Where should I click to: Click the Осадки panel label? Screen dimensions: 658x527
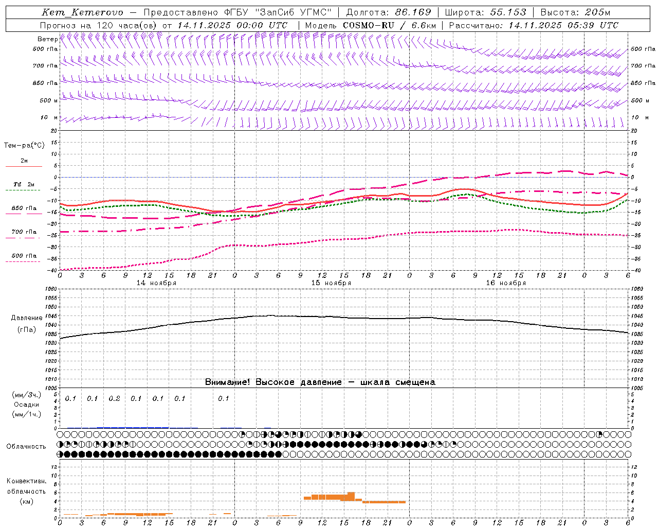[26, 405]
